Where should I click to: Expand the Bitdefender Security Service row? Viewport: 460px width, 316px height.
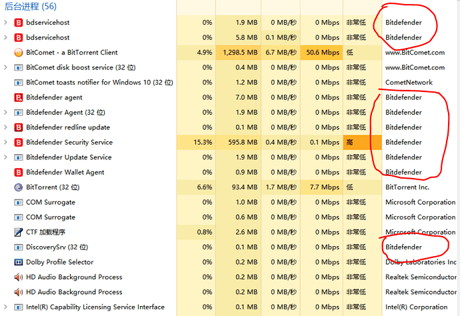5,142
